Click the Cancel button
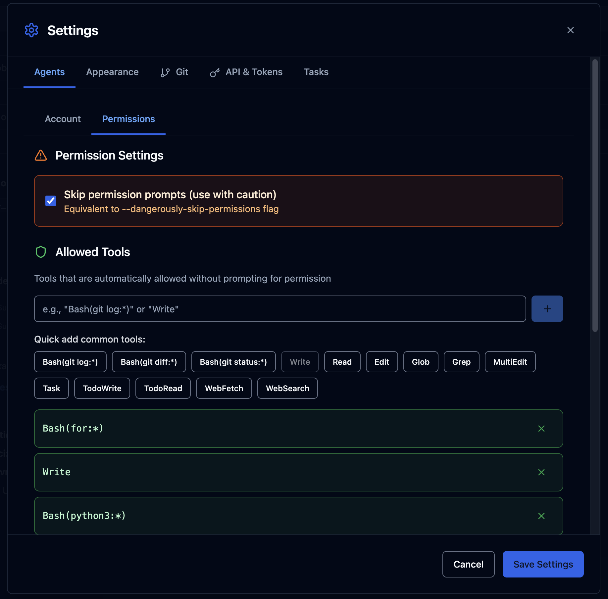 [x=468, y=564]
